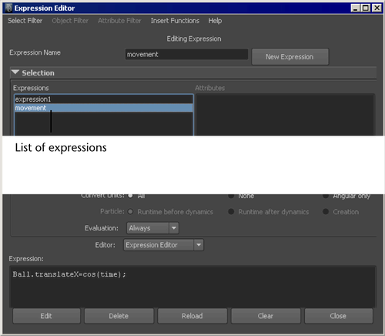Select Convert Units None radio button
This screenshot has width=385, height=336.
click(x=231, y=196)
